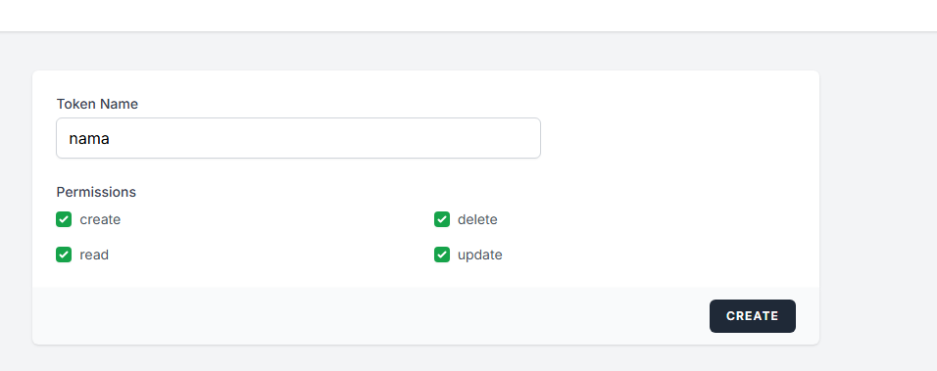Click the "update" permission label text
Screen dimensions: 937x371
(480, 255)
